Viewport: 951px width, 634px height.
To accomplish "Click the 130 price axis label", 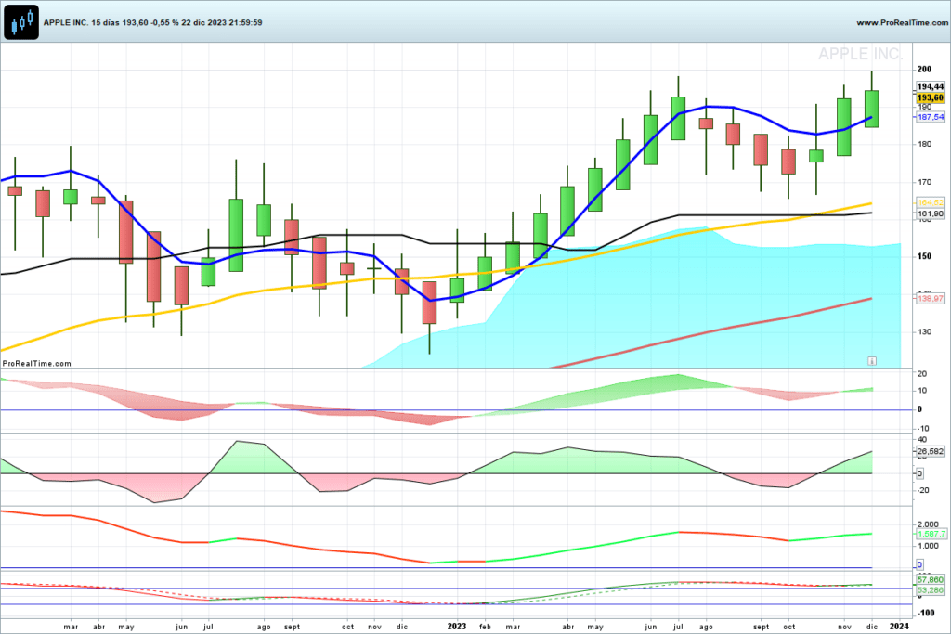I will (924, 332).
